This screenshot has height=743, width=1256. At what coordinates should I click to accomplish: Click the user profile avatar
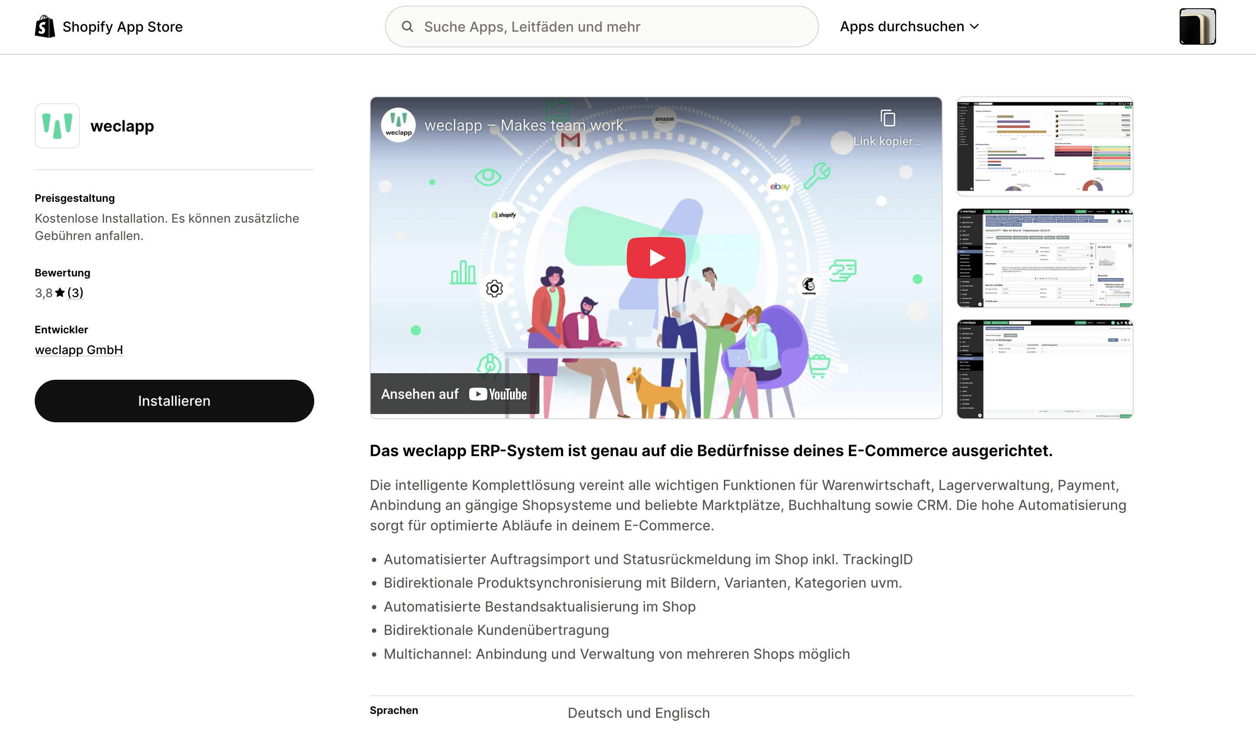click(x=1197, y=26)
